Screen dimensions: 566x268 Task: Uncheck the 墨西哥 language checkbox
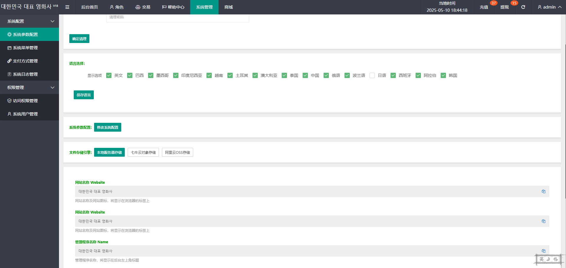pyautogui.click(x=151, y=75)
